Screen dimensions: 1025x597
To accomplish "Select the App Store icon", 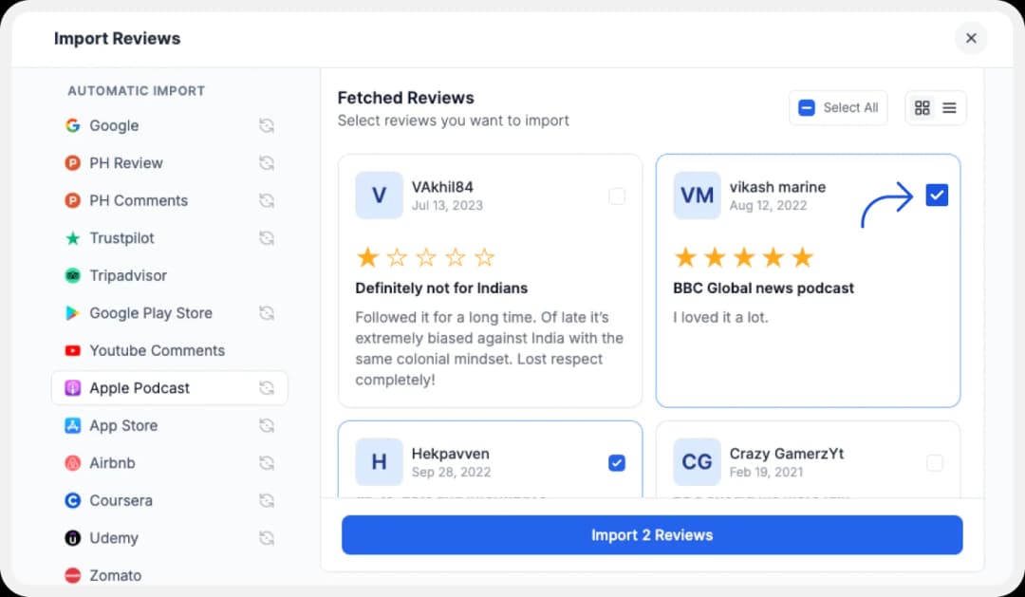I will [74, 425].
